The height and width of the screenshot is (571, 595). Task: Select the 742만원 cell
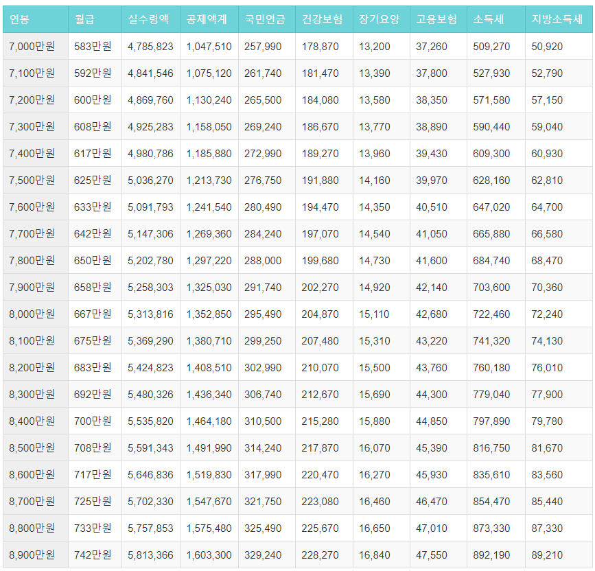coord(95,555)
